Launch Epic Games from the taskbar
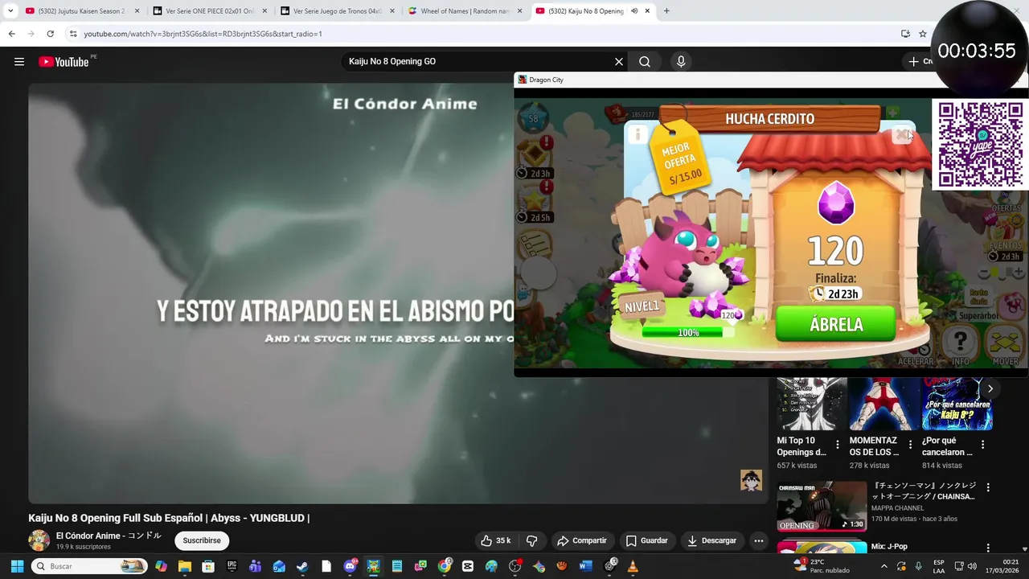Image resolution: width=1029 pixels, height=579 pixels. 232,566
